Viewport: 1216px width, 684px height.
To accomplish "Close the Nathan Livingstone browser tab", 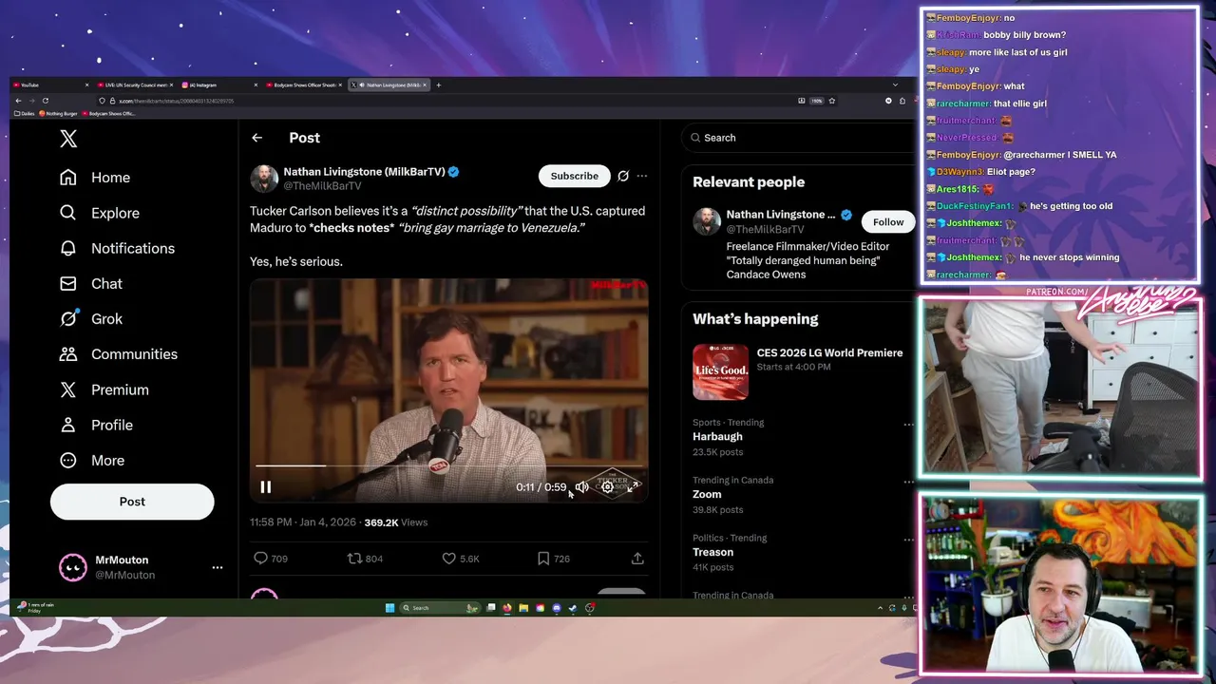I will point(425,85).
